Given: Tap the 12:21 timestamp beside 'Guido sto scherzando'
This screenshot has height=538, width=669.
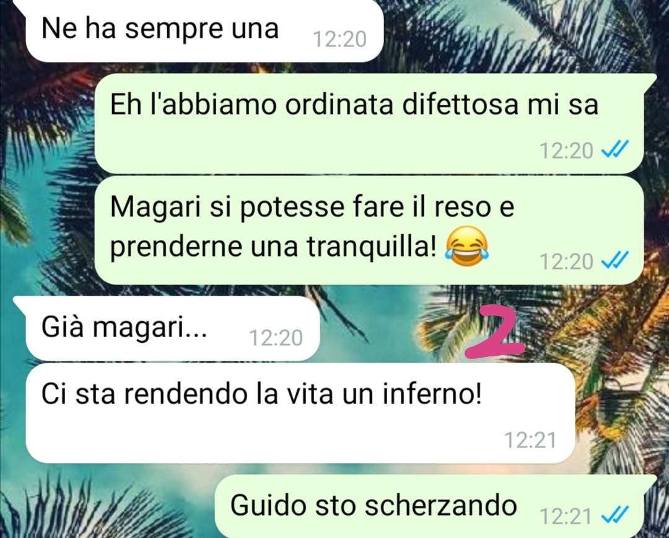Looking at the screenshot, I should 566,516.
